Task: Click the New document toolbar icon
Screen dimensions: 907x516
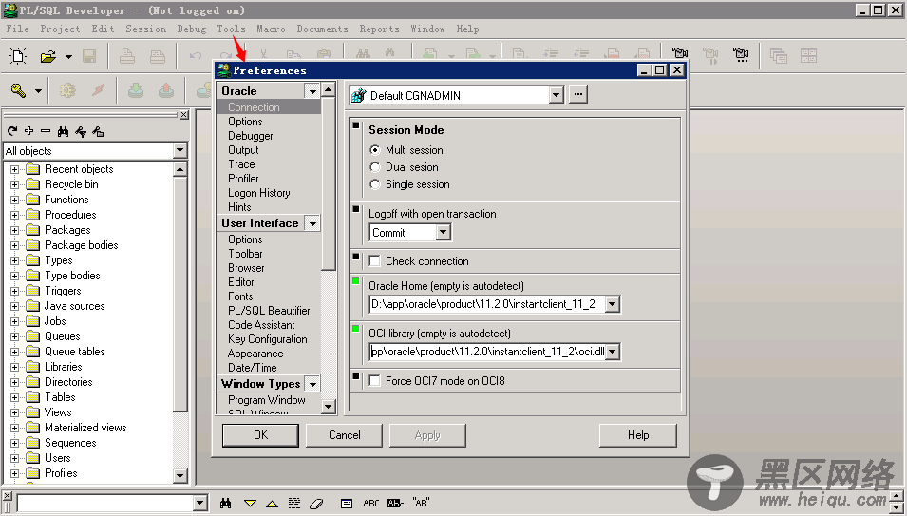Action: 18,56
